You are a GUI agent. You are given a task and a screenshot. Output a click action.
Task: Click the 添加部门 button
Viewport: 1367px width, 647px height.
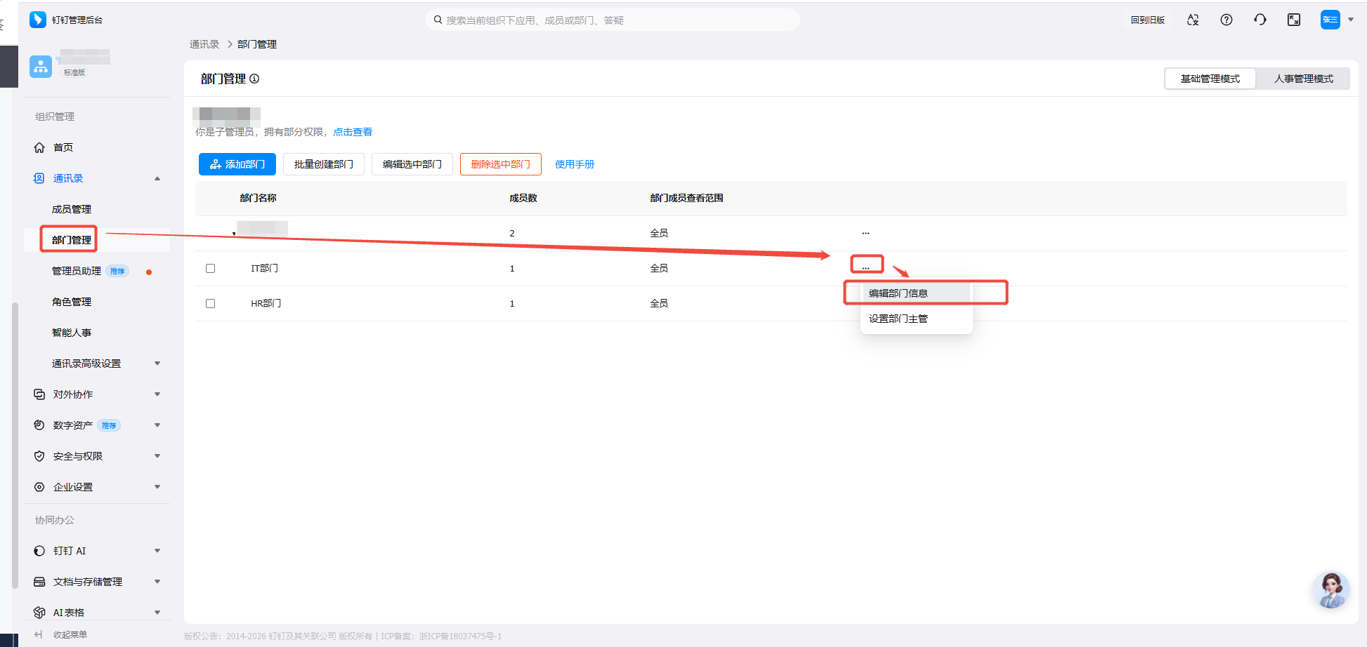(237, 164)
